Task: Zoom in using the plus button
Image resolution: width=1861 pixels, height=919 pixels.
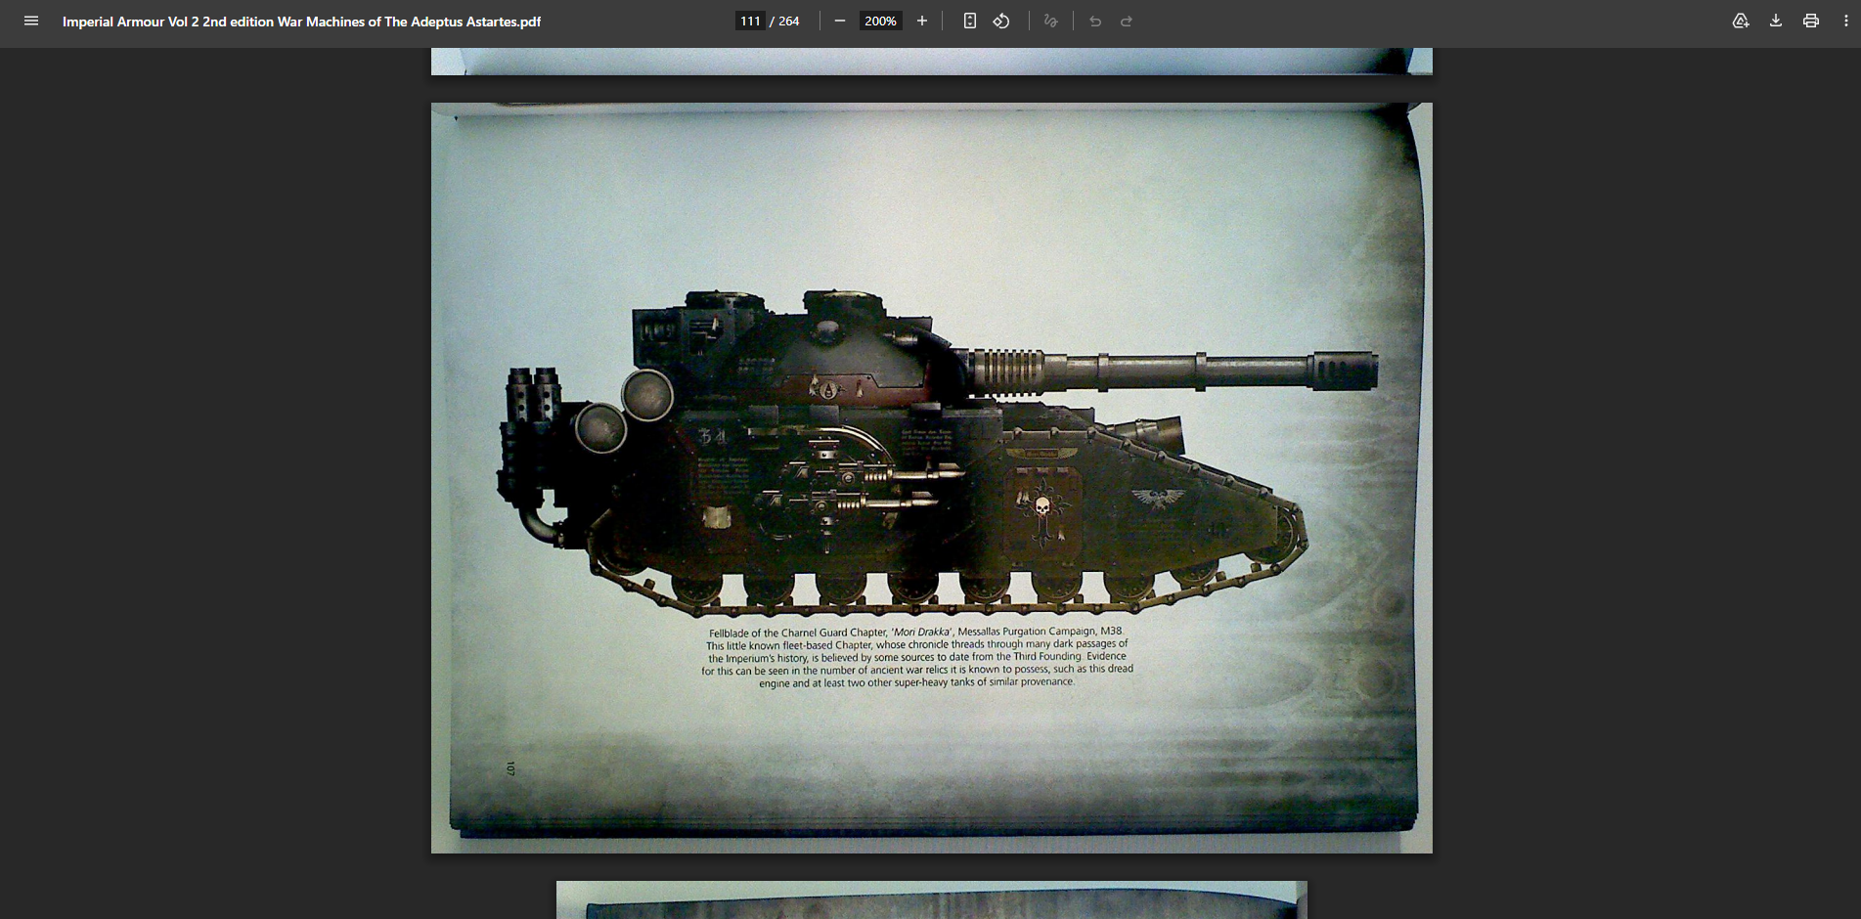Action: point(921,21)
